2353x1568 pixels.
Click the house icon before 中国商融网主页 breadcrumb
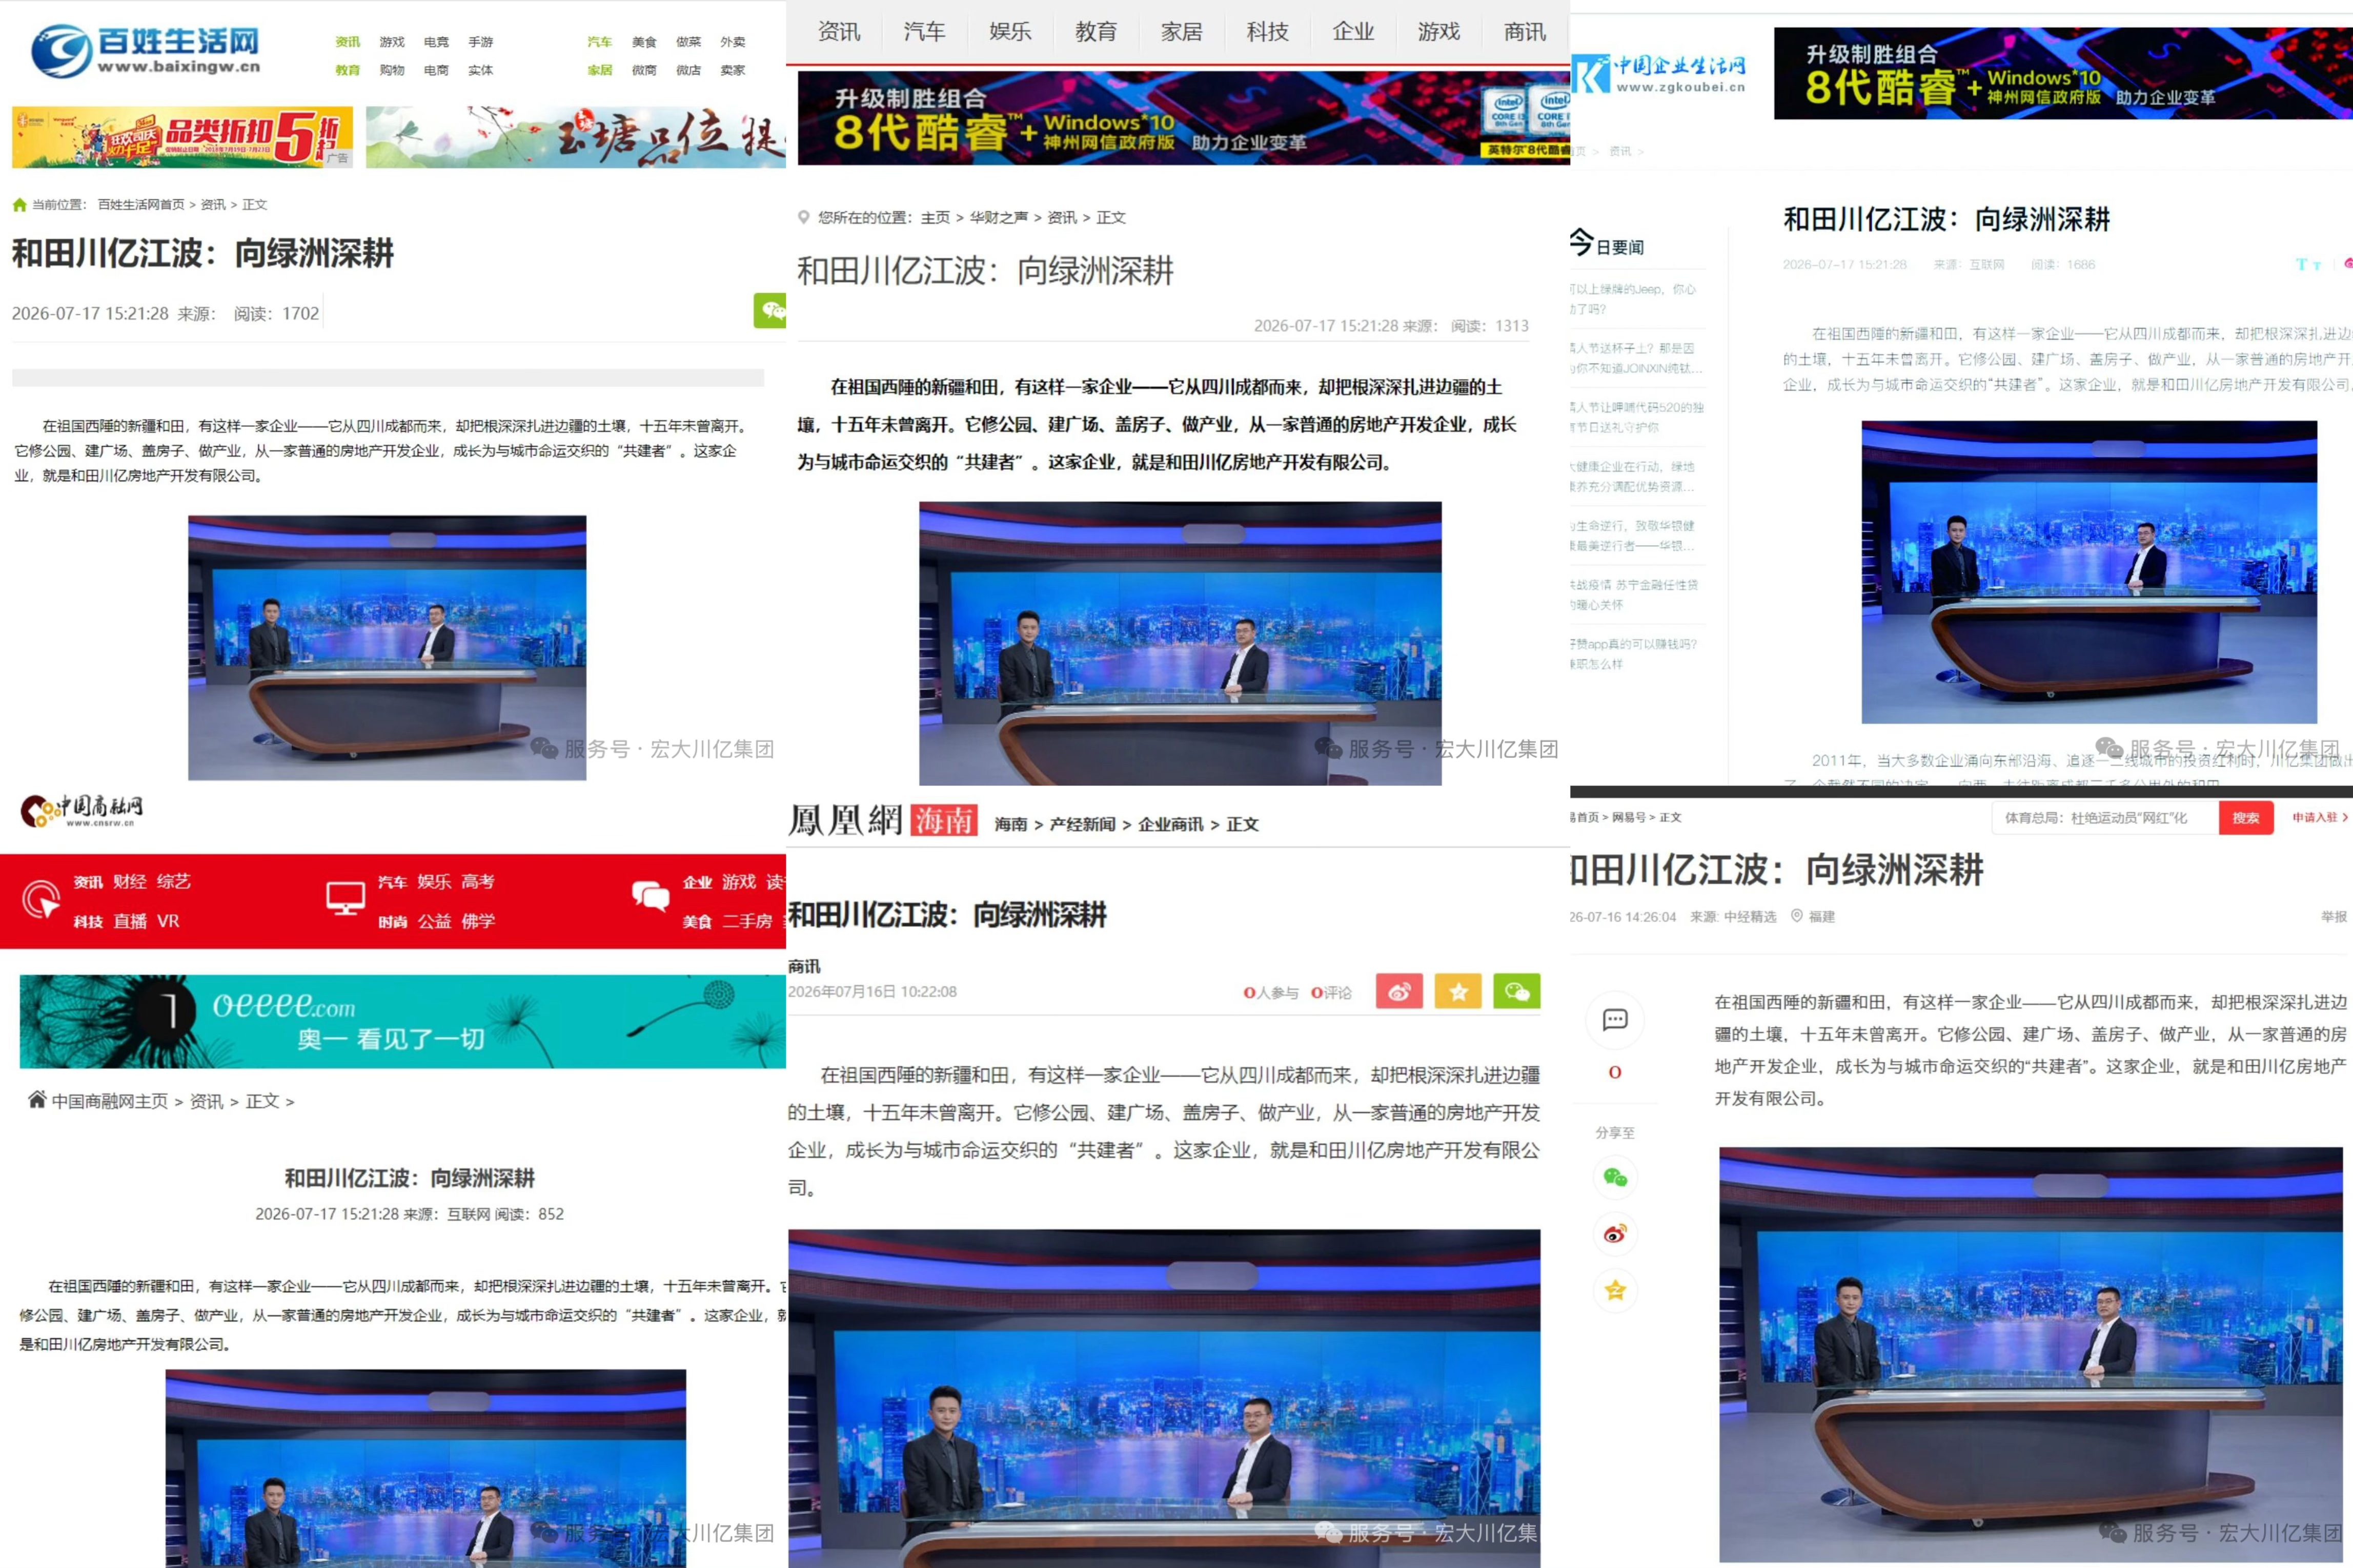37,1100
